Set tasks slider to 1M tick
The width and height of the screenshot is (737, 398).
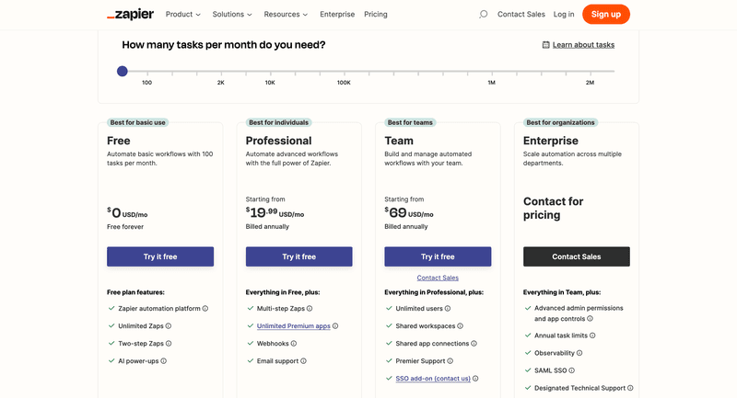click(492, 73)
